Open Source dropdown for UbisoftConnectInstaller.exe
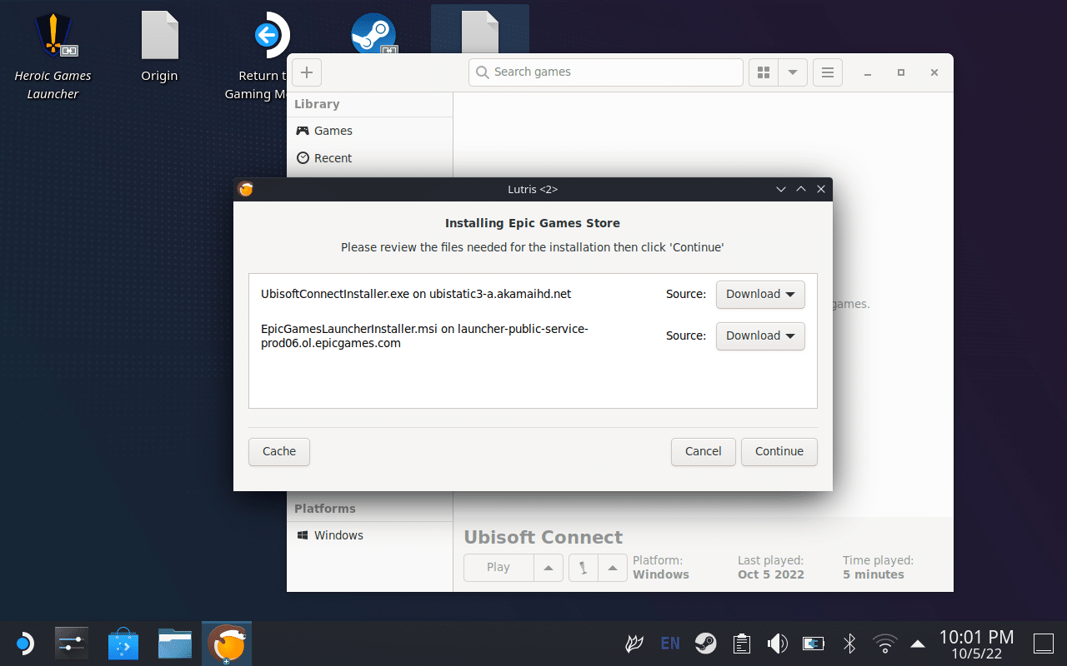Image resolution: width=1067 pixels, height=666 pixels. coord(760,294)
